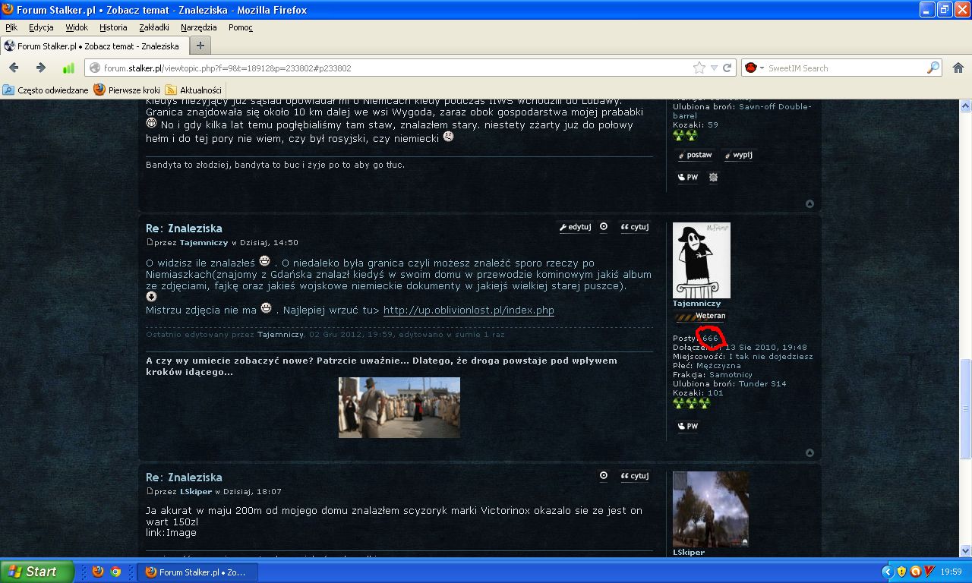The width and height of the screenshot is (972, 583).
Task: Open the Zakładki menu
Action: pos(154,27)
